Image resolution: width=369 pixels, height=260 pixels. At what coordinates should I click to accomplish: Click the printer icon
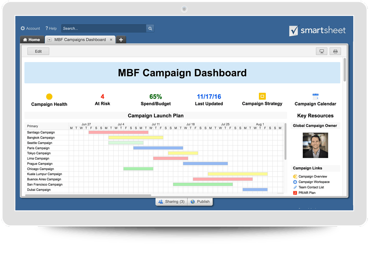point(335,51)
